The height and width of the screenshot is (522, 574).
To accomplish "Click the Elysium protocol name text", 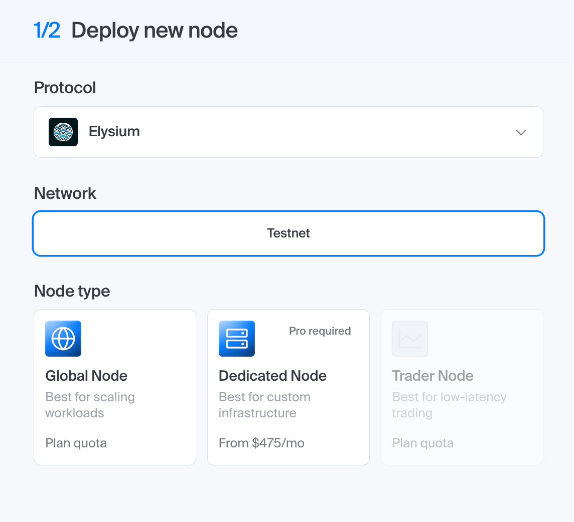I will click(x=114, y=132).
